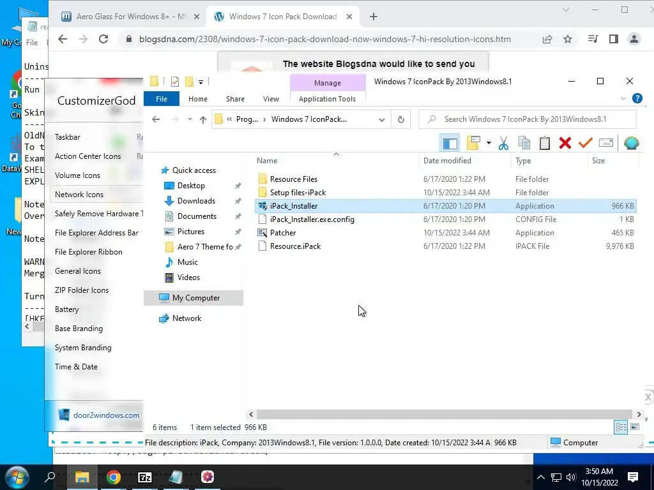Open the folder options toolbar icon

click(x=473, y=143)
